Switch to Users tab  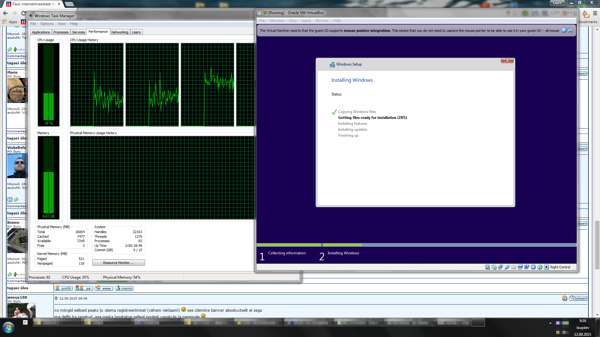(136, 32)
